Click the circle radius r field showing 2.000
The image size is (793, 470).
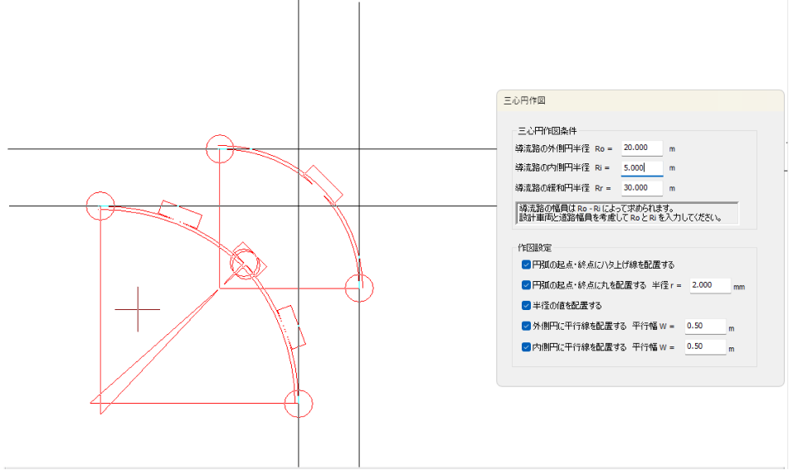click(709, 286)
